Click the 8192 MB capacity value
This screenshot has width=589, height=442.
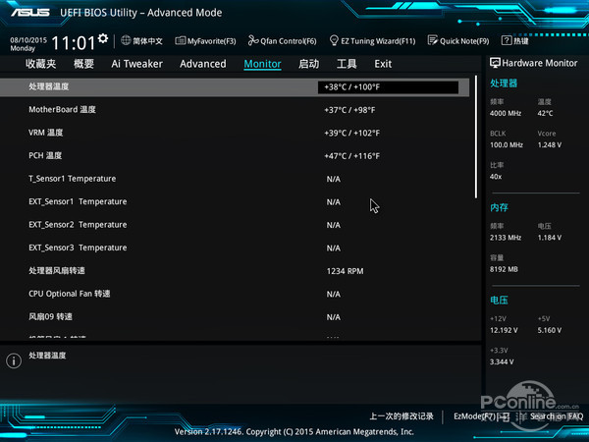click(x=504, y=269)
